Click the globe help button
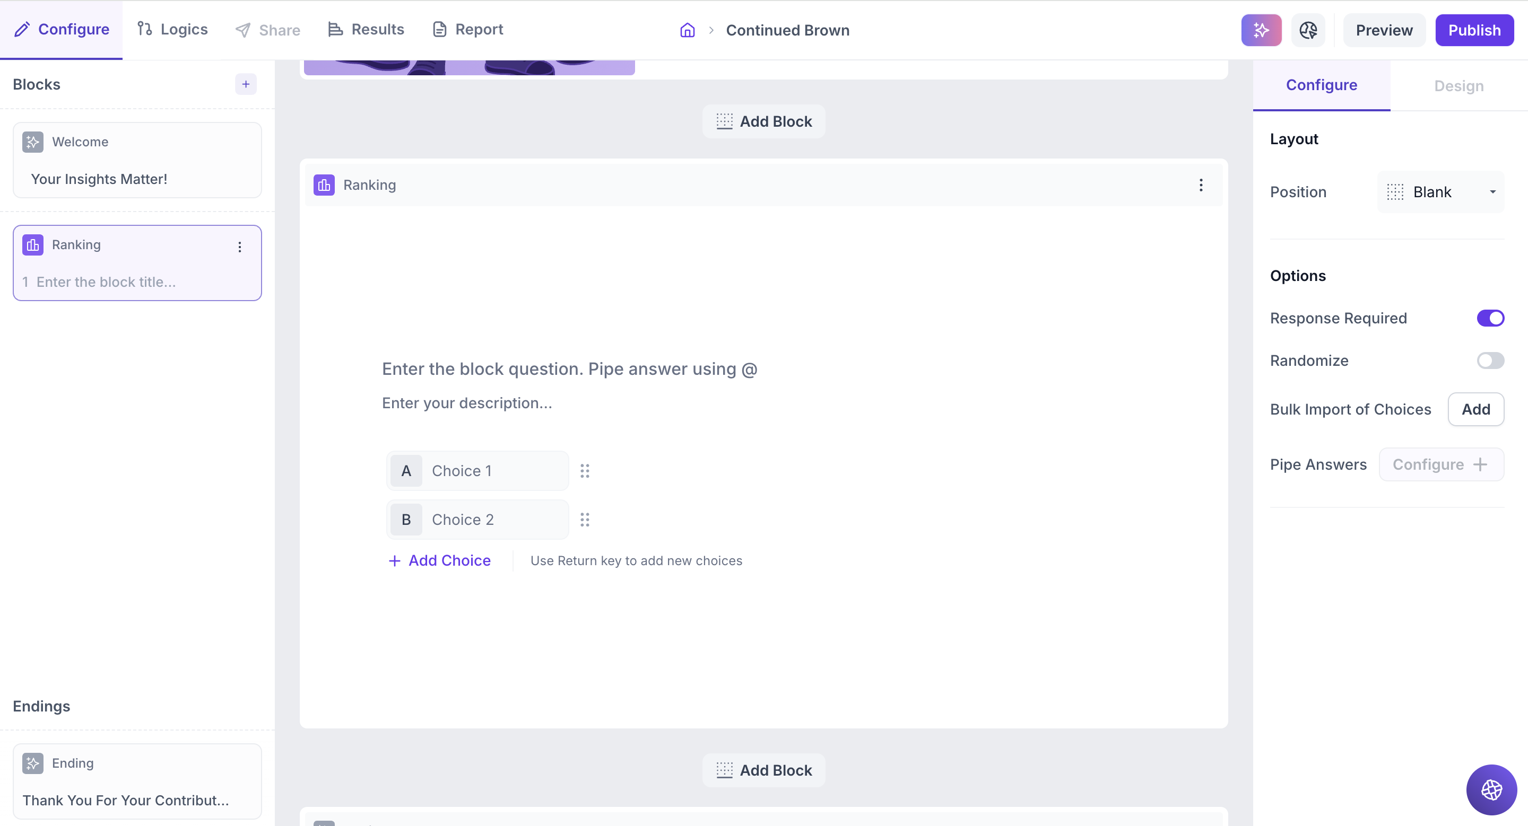This screenshot has height=826, width=1528. [1491, 789]
